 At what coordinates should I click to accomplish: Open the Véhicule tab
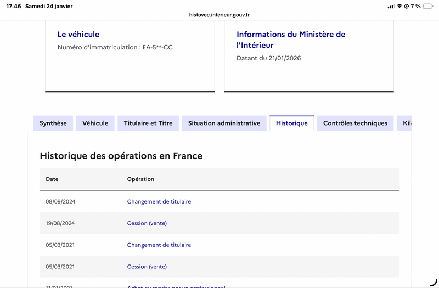[95, 123]
